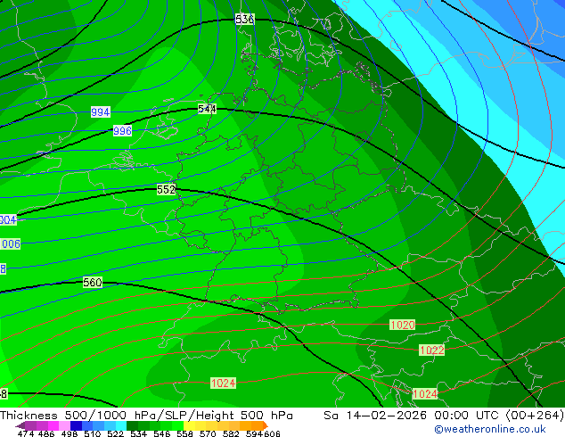Click the bright yellow legend swatch
Viewport: 565px width, 437px height.
click(189, 425)
